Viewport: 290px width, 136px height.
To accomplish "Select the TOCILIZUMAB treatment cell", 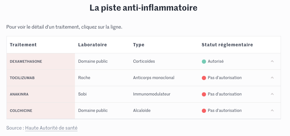I will 22,78.
